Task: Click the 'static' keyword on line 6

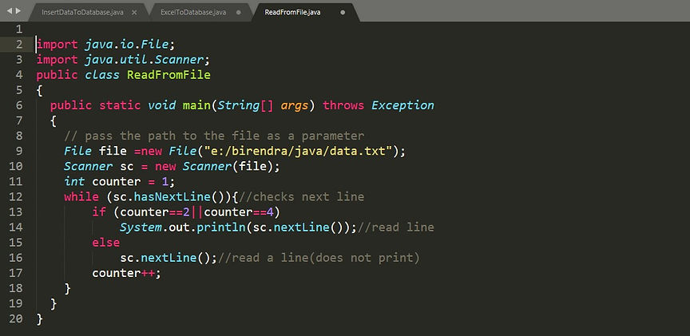Action: tap(120, 105)
